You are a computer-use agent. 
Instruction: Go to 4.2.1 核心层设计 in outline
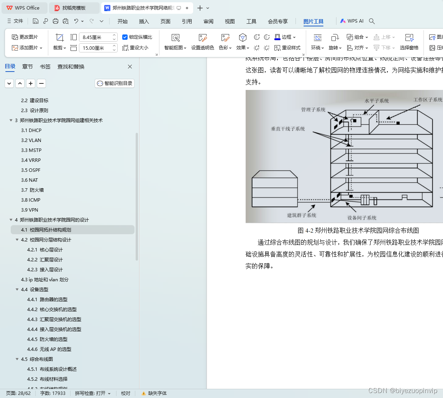pos(45,250)
